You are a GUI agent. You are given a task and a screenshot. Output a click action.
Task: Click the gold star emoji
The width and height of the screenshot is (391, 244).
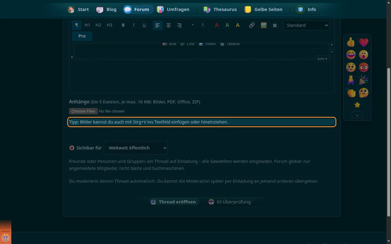pyautogui.click(x=357, y=105)
